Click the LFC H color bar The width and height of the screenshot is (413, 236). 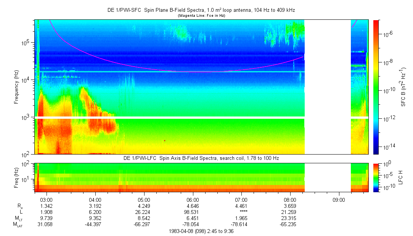pos(376,178)
